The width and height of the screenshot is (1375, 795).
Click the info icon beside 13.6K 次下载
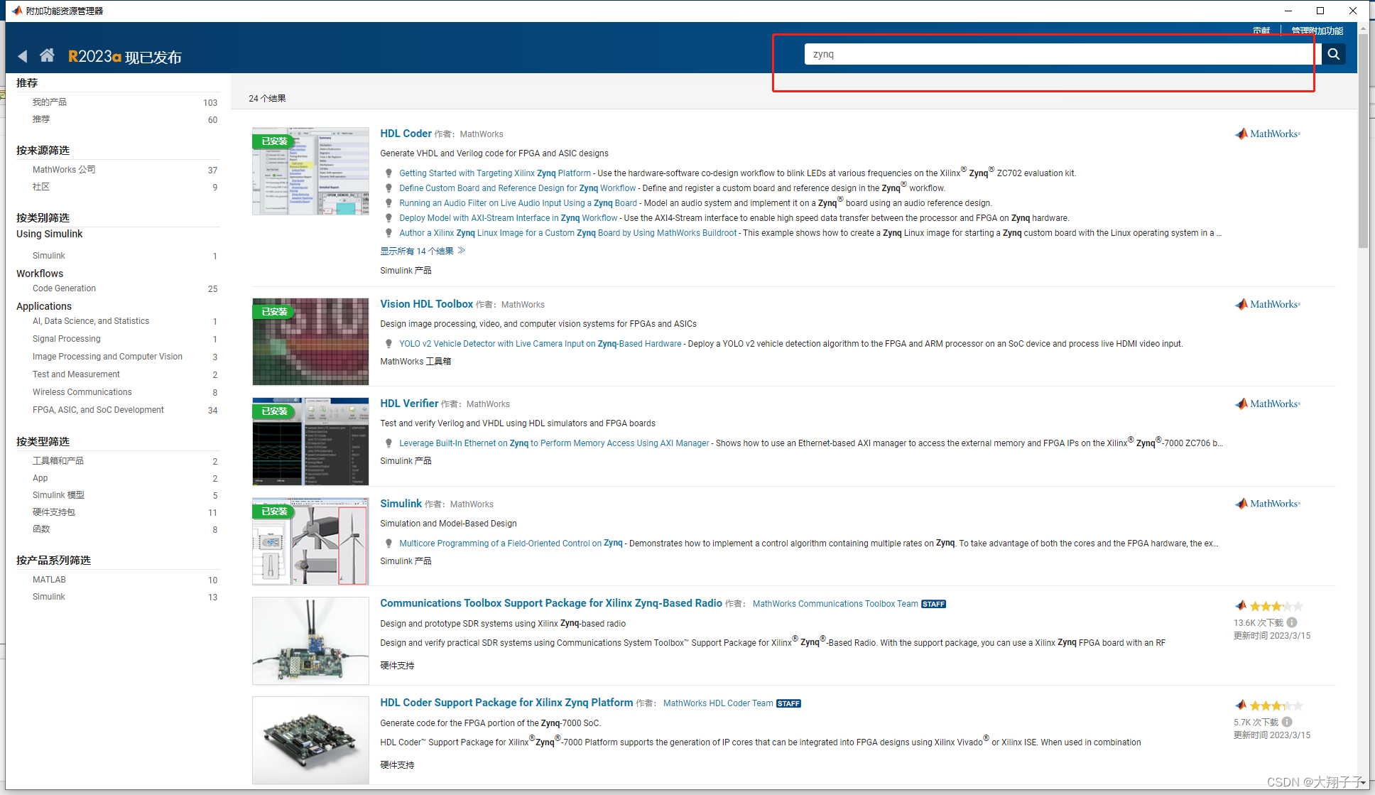[x=1291, y=622]
